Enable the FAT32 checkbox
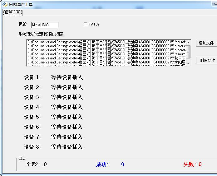 86,24
